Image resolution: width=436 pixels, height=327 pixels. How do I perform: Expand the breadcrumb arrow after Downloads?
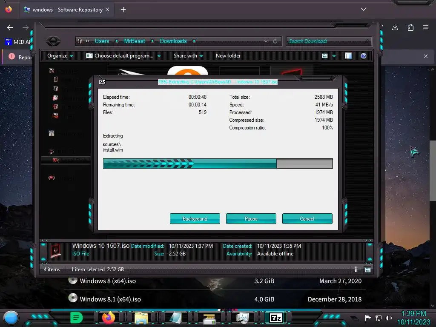[194, 41]
